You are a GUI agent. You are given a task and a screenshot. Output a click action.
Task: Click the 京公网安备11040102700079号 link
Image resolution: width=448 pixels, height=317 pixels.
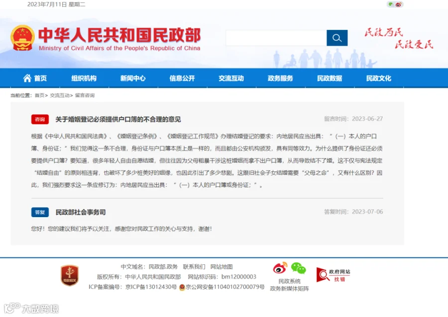pos(225,287)
